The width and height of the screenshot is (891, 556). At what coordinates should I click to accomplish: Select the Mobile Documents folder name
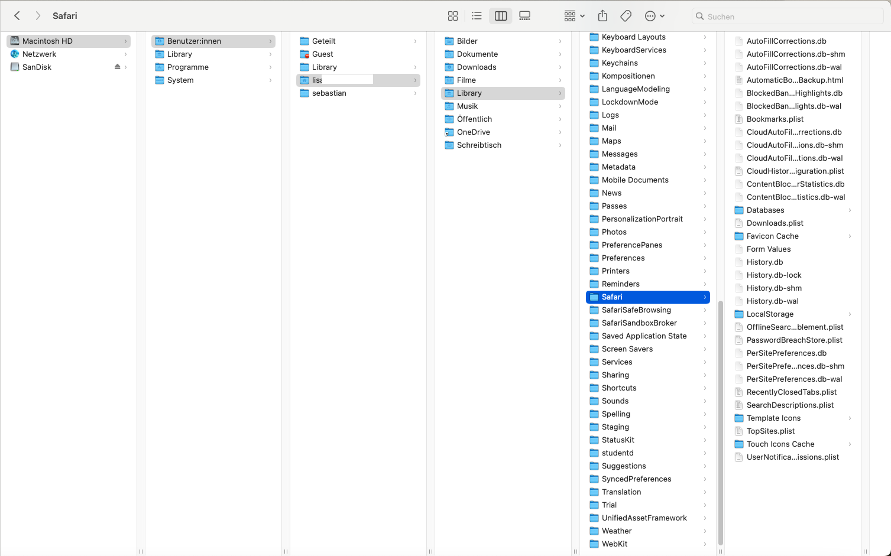click(635, 180)
